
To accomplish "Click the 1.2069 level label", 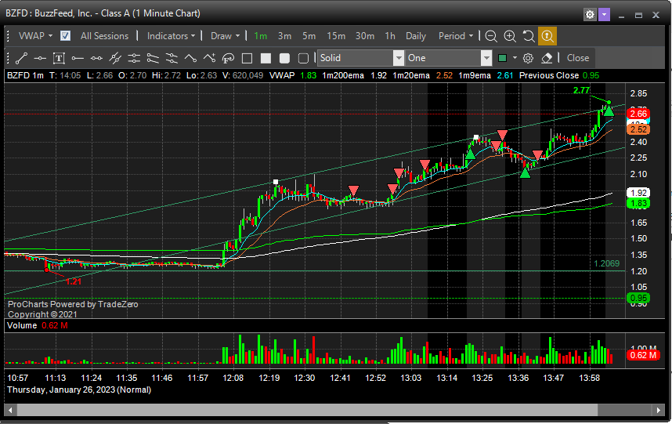I will 606,263.
